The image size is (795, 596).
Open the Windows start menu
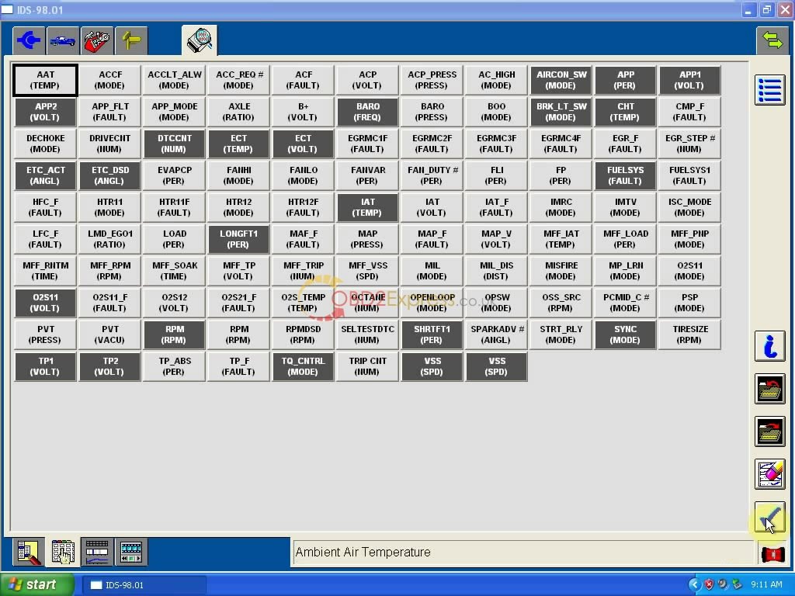(x=37, y=585)
